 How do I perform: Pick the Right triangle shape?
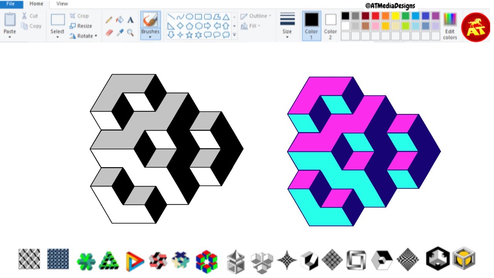(171, 26)
